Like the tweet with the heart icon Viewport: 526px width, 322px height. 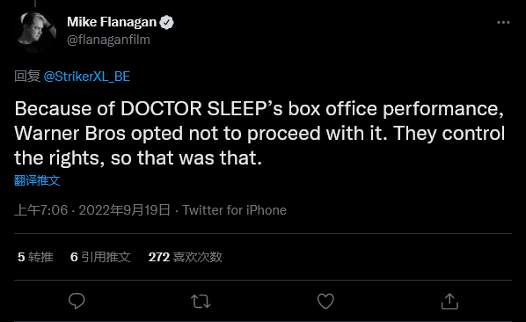coord(325,301)
